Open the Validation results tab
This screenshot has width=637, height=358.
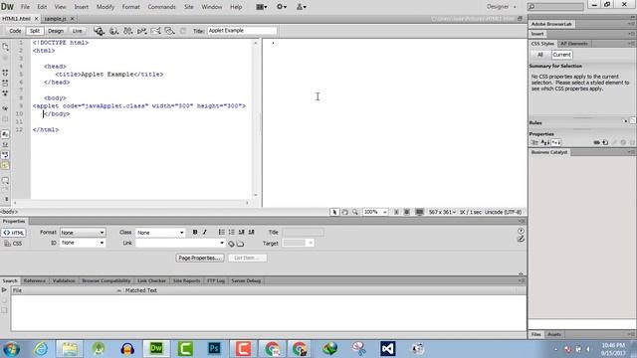64,280
